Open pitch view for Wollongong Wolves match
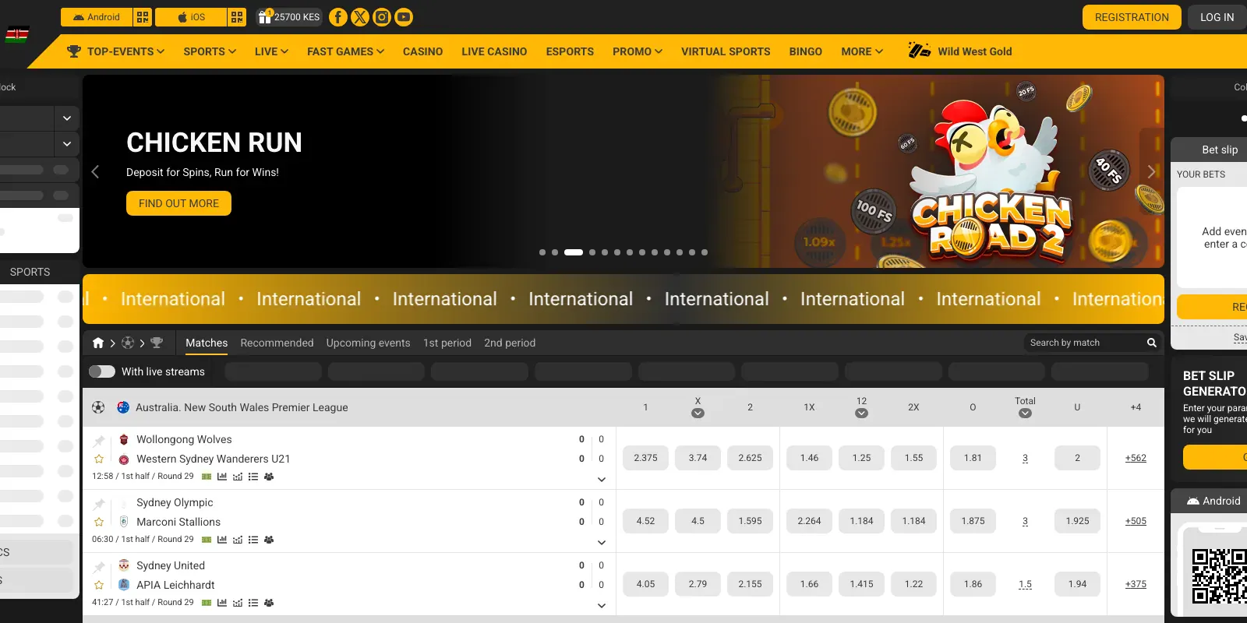This screenshot has width=1247, height=623. coord(207,477)
